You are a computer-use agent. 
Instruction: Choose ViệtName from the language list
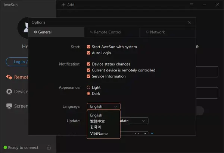pos(99,133)
